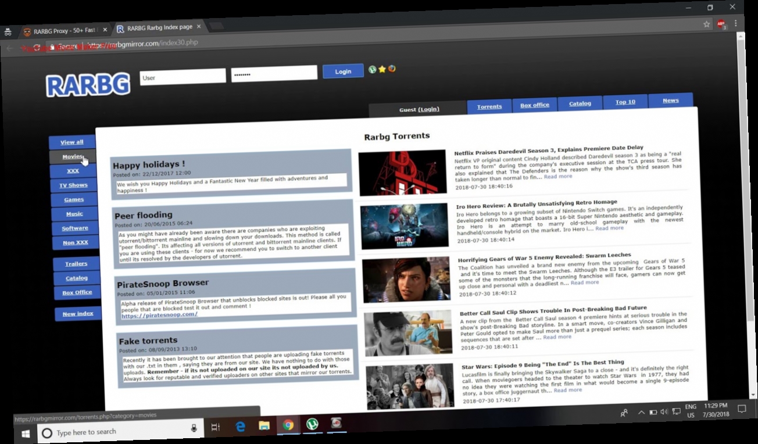The image size is (758, 444).
Task: Open uTorrent from the taskbar
Action: pyautogui.click(x=312, y=424)
